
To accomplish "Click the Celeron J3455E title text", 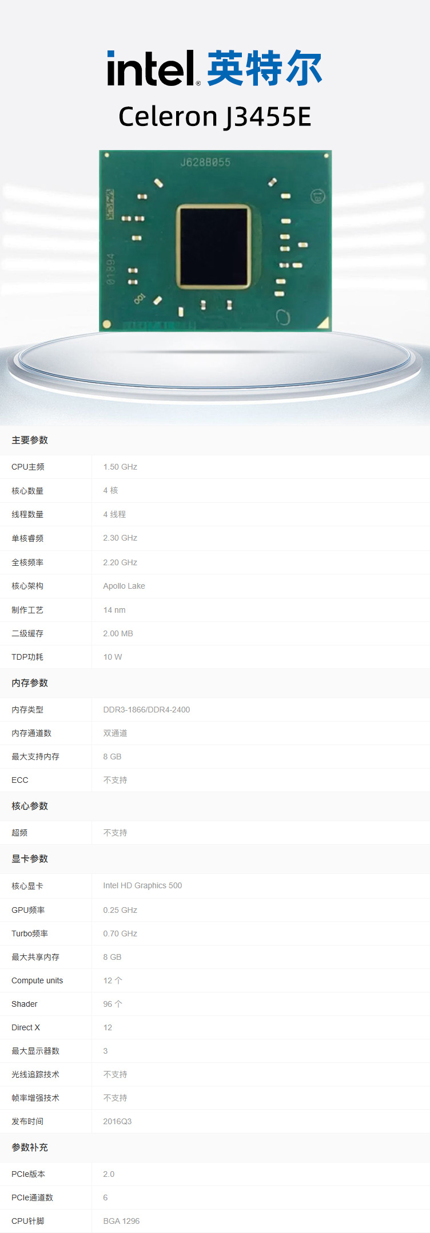I will 214,116.
